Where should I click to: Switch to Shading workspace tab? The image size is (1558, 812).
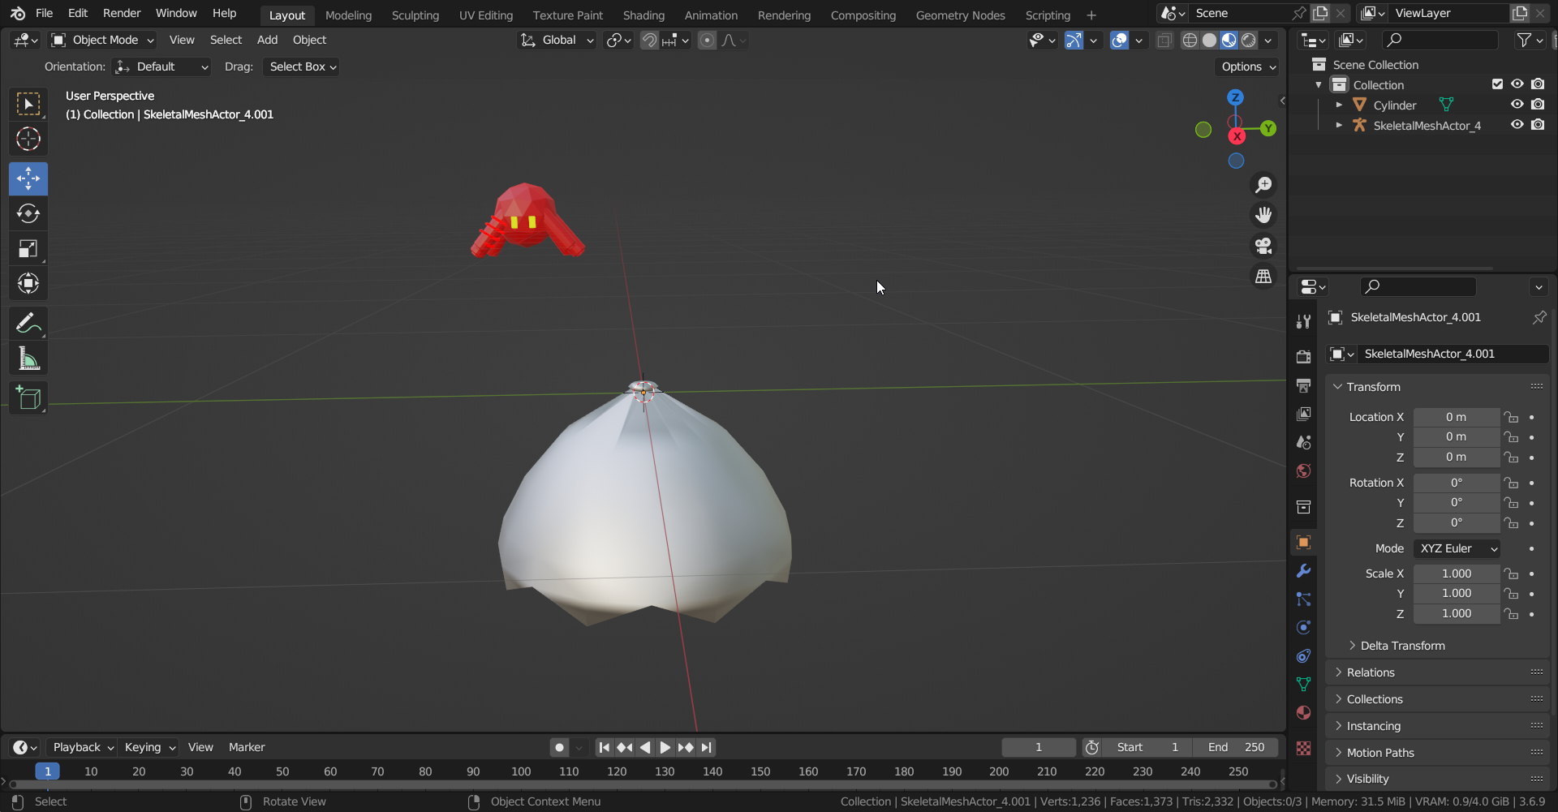643,15
